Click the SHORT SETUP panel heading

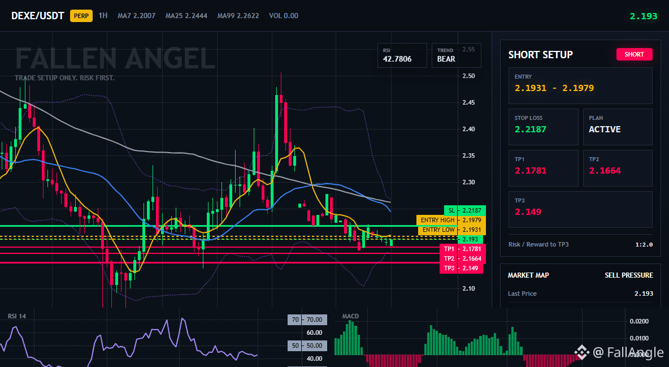(541, 55)
